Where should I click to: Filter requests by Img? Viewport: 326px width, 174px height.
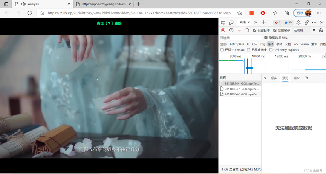click(262, 44)
